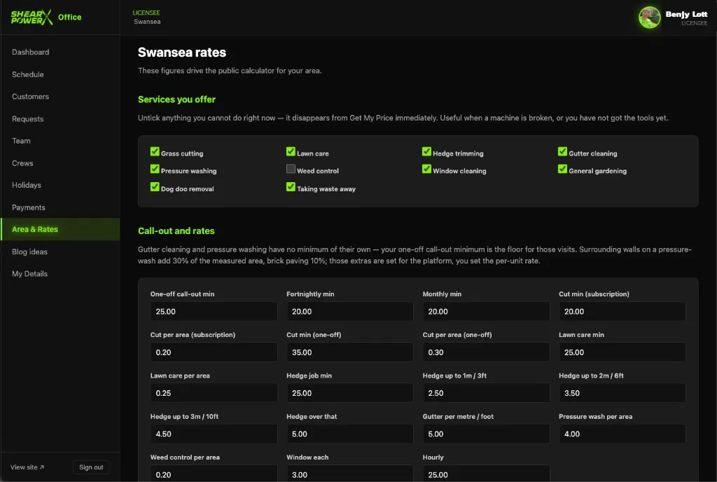Edit Cut per area (one-off) value
Screen dimensions: 717x482
[486, 352]
